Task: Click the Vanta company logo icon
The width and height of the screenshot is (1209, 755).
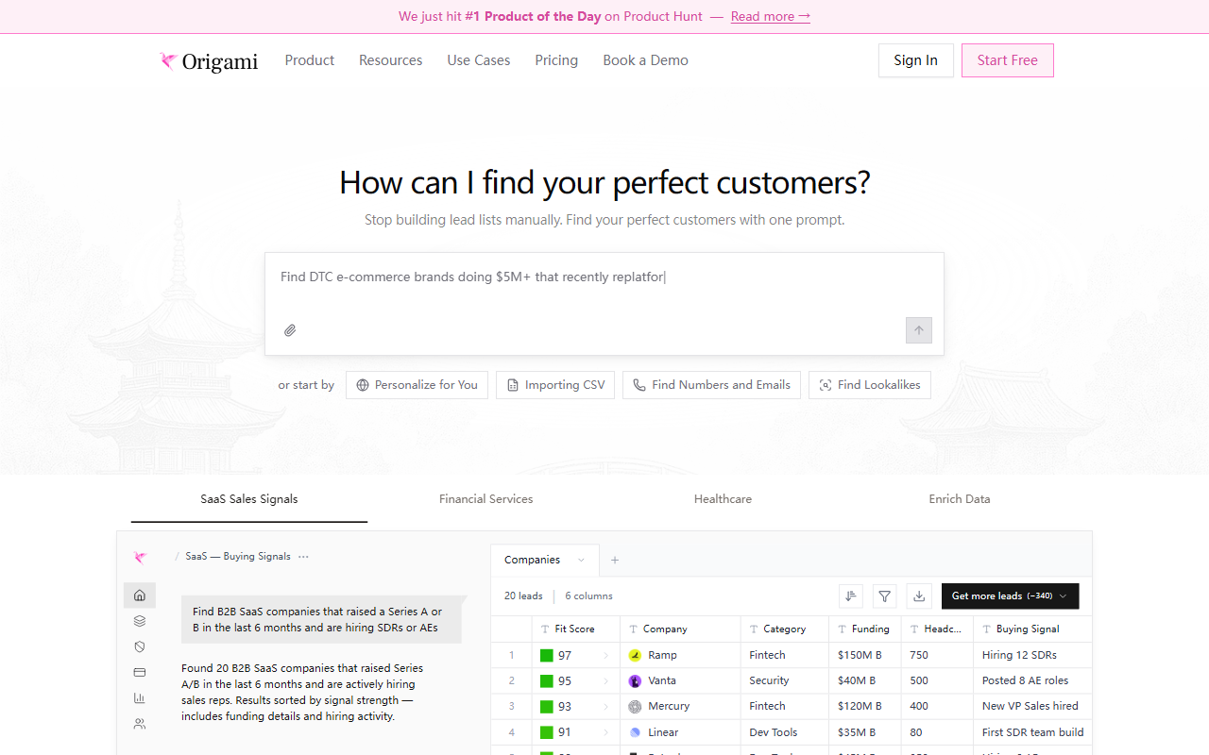Action: (x=635, y=680)
